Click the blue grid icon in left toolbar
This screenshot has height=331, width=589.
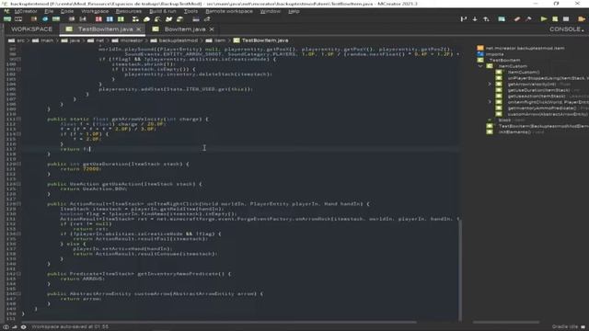pyautogui.click(x=110, y=19)
